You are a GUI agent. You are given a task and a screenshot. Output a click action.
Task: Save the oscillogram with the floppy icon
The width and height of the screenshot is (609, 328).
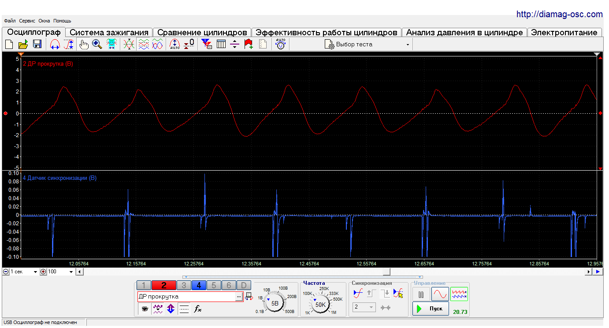[37, 44]
